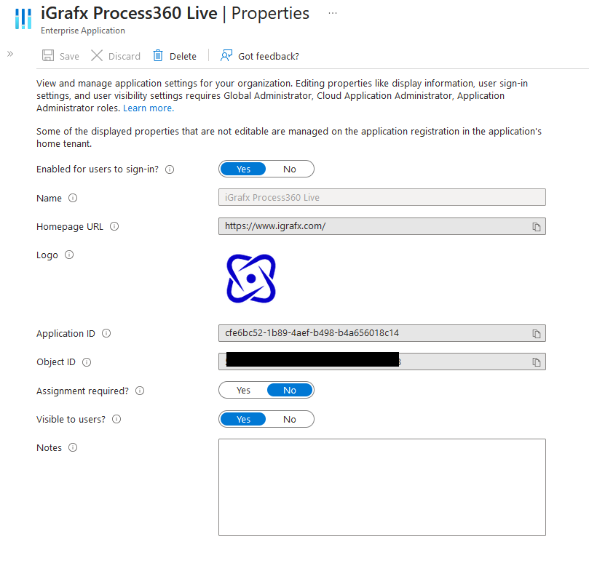Click the Save icon on the toolbar
Image resolution: width=589 pixels, height=563 pixels.
(x=48, y=55)
